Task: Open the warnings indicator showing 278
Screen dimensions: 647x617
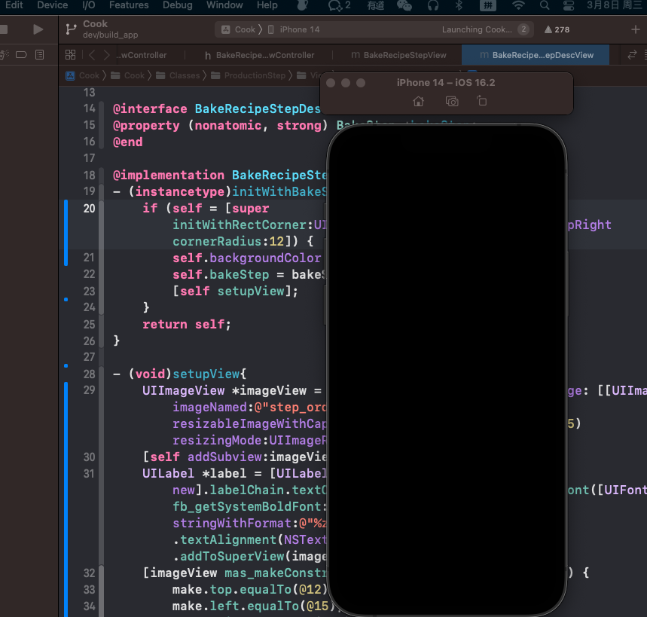Action: (556, 30)
